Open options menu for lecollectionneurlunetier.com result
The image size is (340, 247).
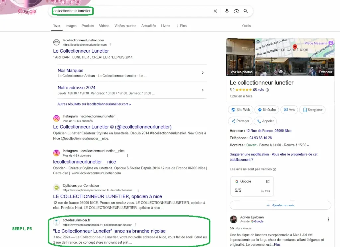point(110,45)
